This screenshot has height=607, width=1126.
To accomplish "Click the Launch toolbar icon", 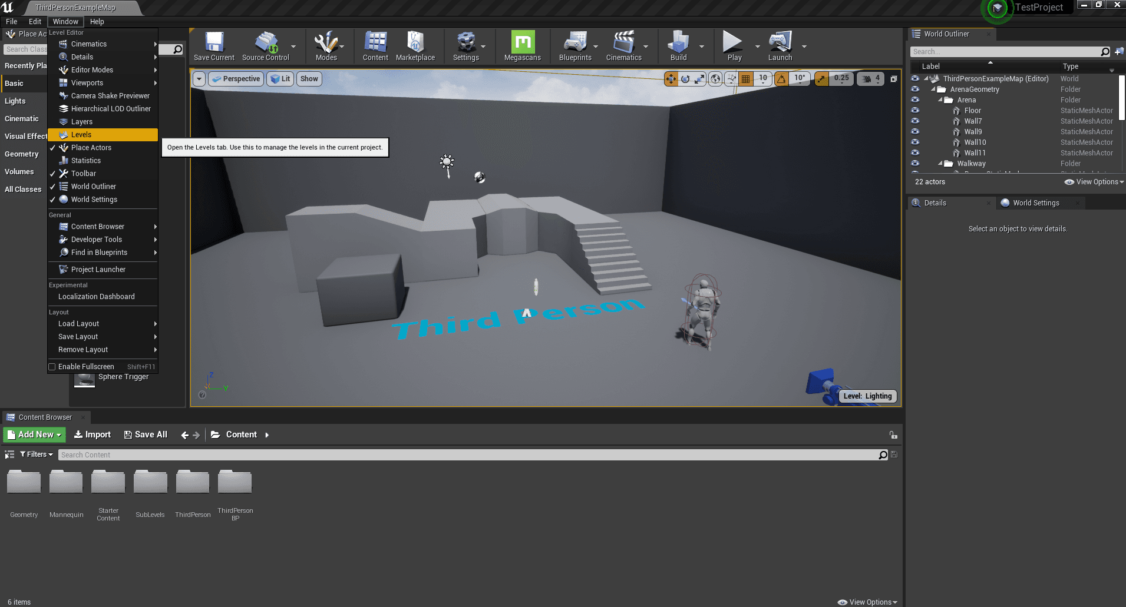I will [780, 46].
